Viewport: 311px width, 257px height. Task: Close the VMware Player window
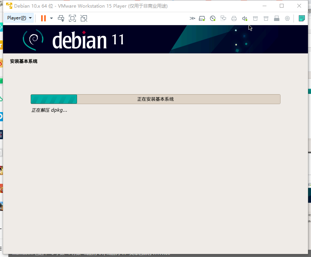(299, 6)
